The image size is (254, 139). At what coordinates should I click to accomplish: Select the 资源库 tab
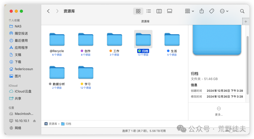point(145,21)
